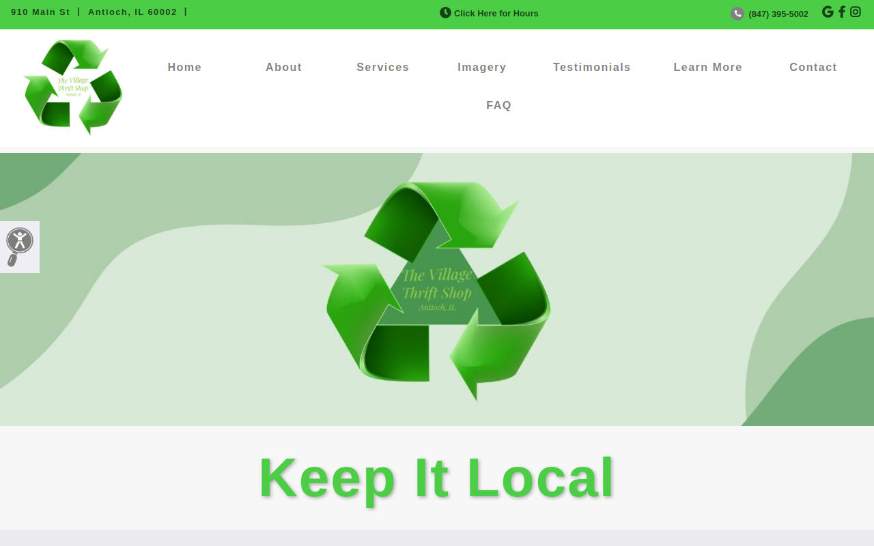The width and height of the screenshot is (874, 546).
Task: Open the FAQ page
Action: coord(498,106)
